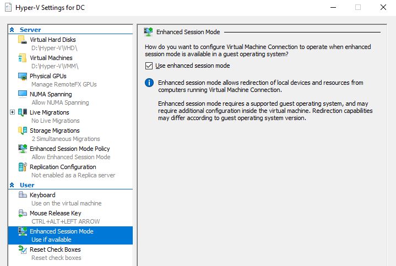The image size is (396, 266).
Task: Click the Mouse Release Key icon
Action: click(23, 213)
